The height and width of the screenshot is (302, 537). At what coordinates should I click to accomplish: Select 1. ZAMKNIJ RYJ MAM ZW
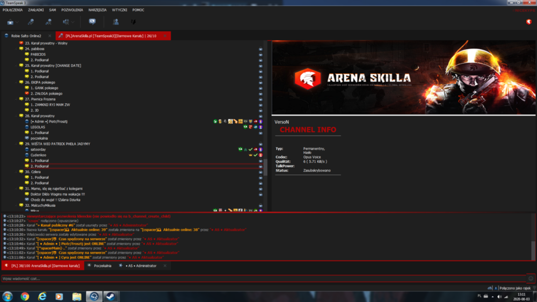pyautogui.click(x=50, y=105)
